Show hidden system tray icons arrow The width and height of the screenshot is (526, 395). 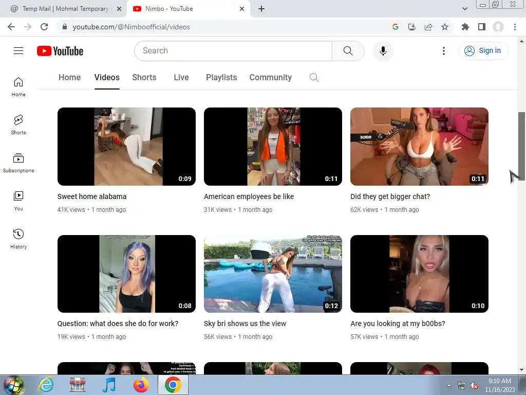[x=449, y=385]
